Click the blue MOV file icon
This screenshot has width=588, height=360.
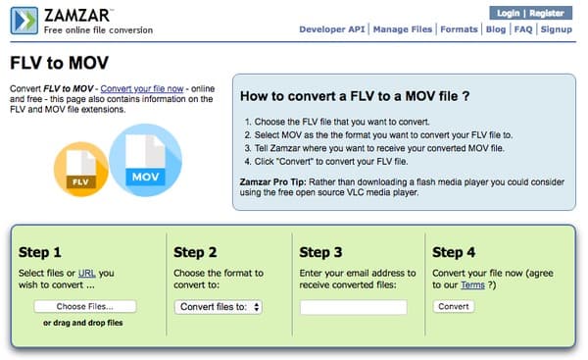pos(145,160)
